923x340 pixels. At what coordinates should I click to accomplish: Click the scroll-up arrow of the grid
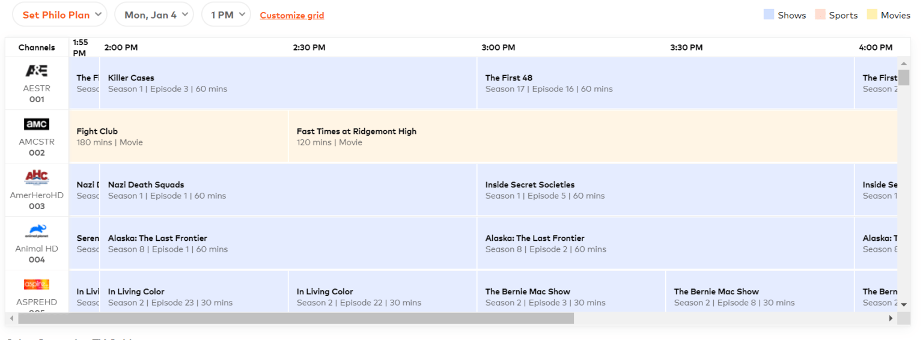(x=904, y=63)
